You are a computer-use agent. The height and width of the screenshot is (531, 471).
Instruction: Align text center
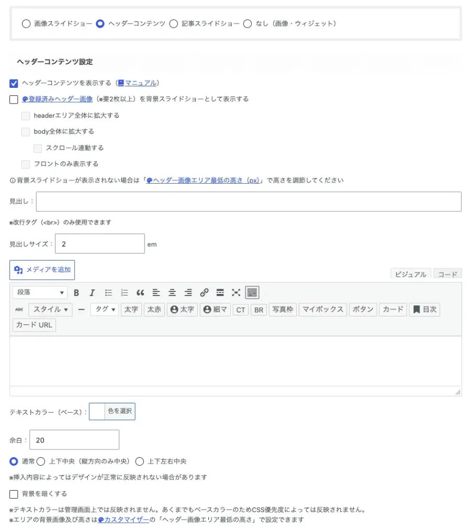tap(172, 292)
